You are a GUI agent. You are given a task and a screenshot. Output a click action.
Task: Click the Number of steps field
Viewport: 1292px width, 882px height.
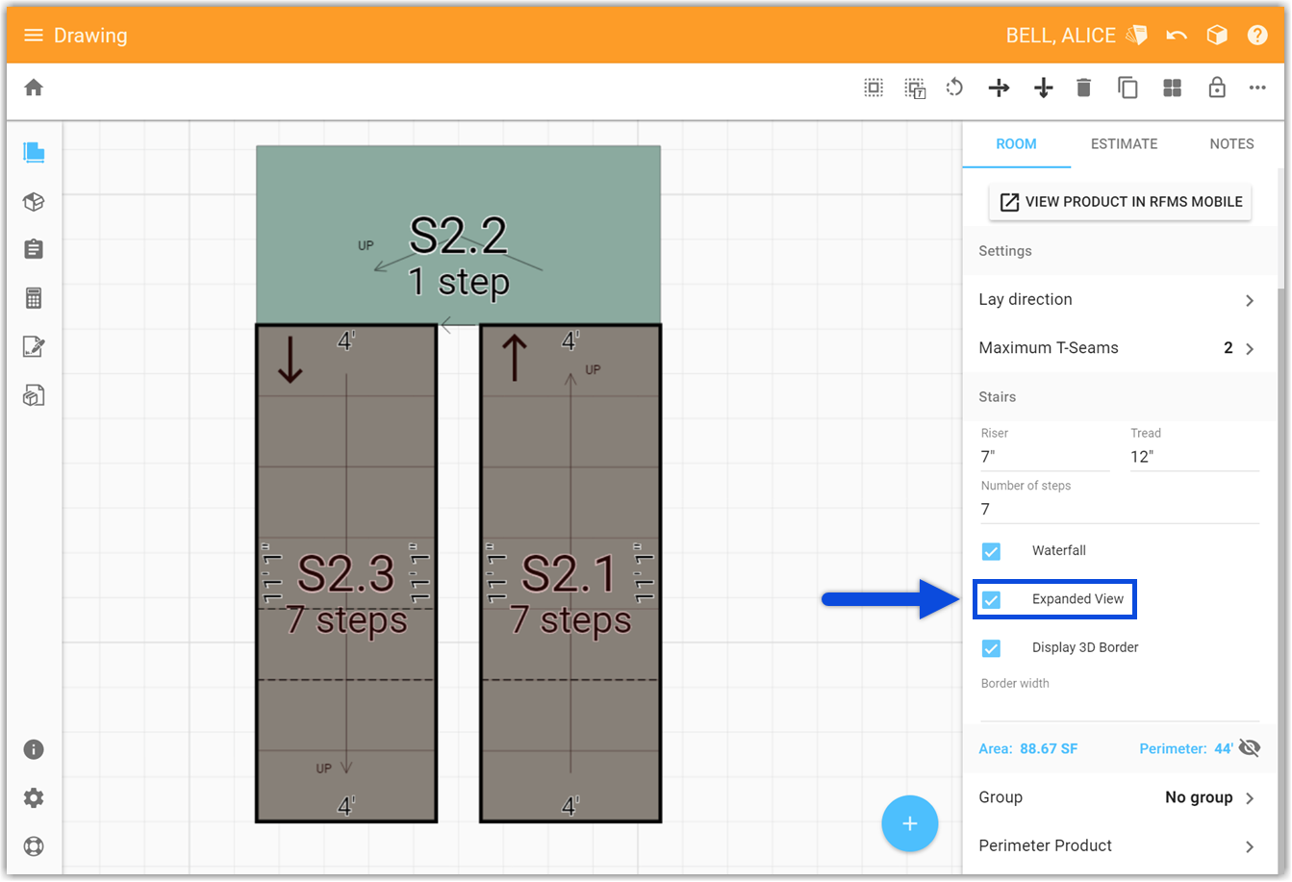[1120, 510]
